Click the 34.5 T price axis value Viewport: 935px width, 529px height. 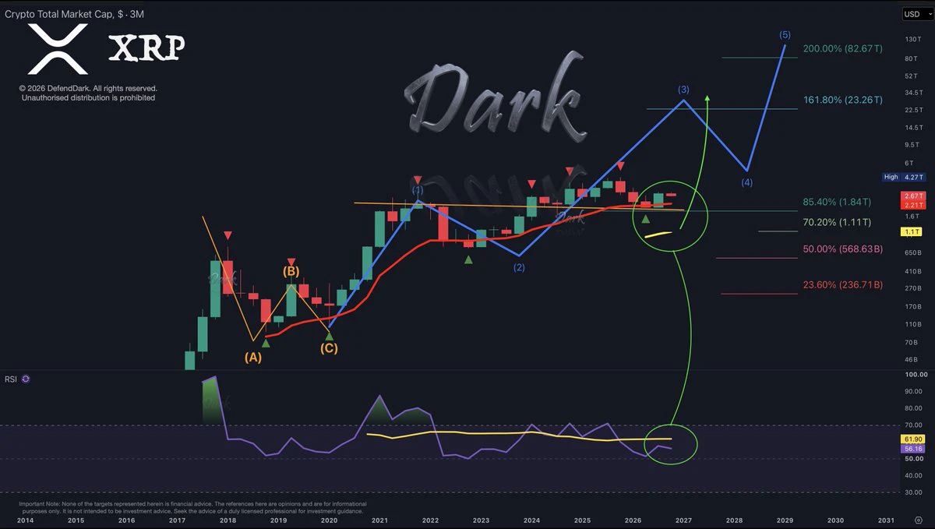click(914, 93)
